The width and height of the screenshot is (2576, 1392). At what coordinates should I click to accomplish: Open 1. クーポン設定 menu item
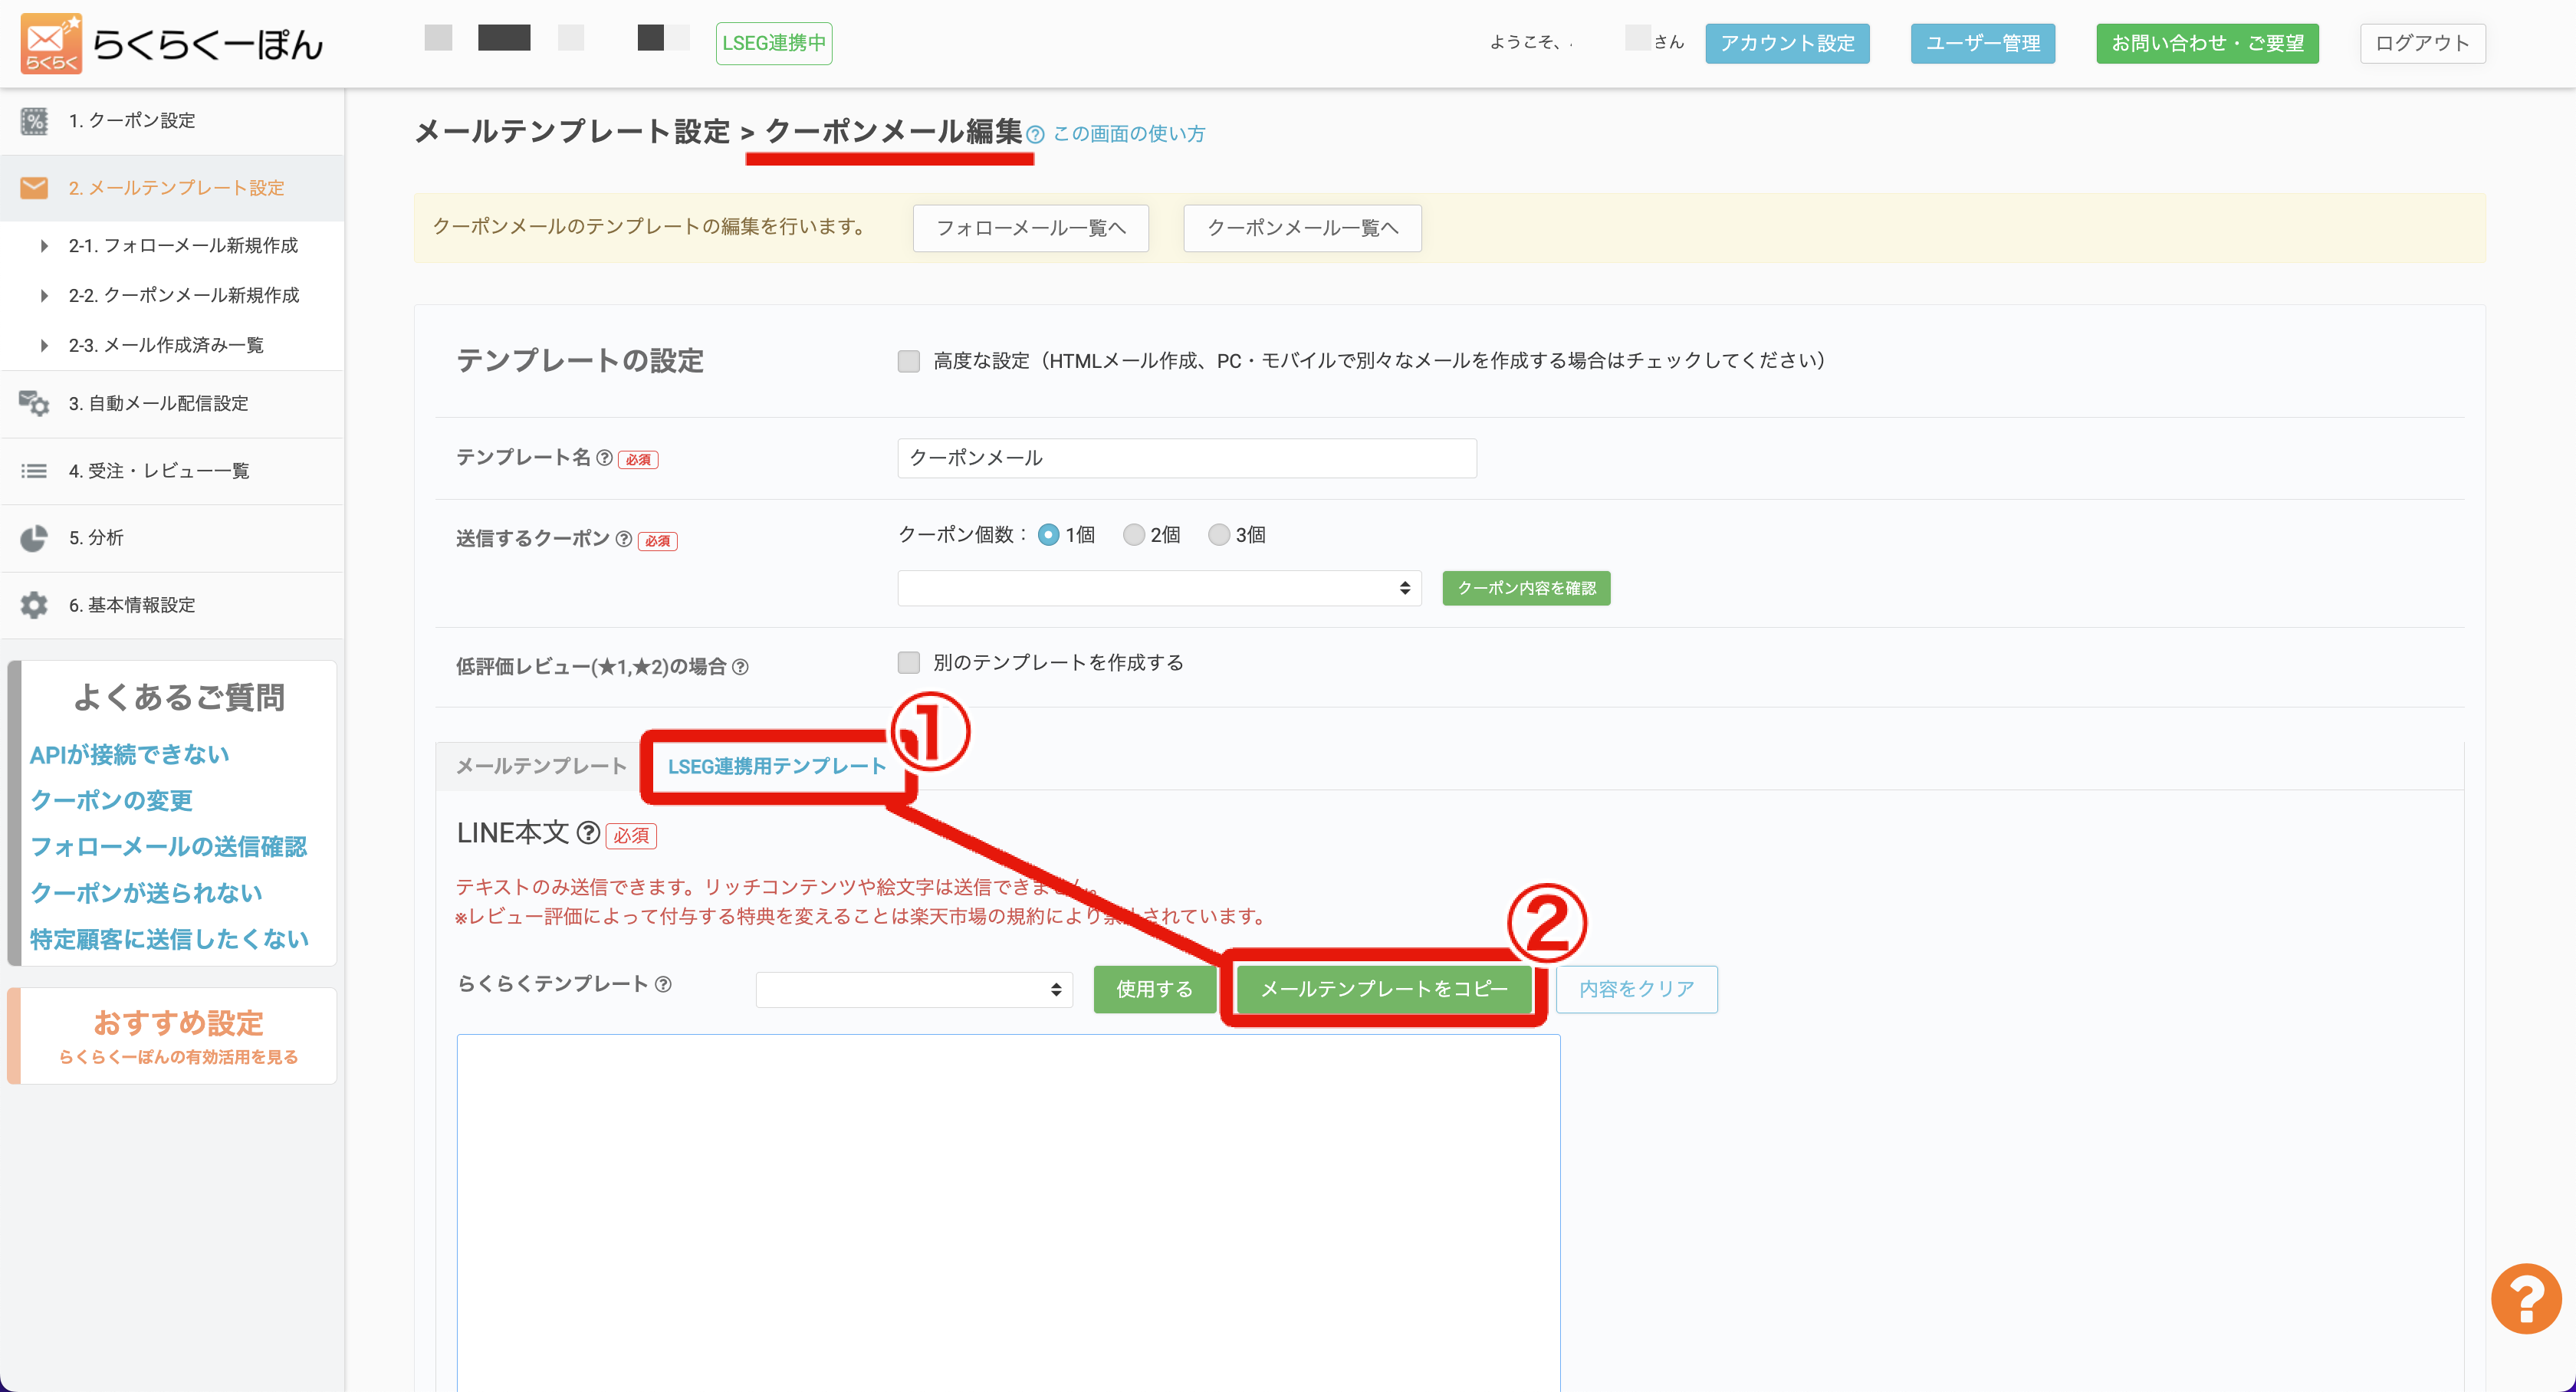pos(172,121)
